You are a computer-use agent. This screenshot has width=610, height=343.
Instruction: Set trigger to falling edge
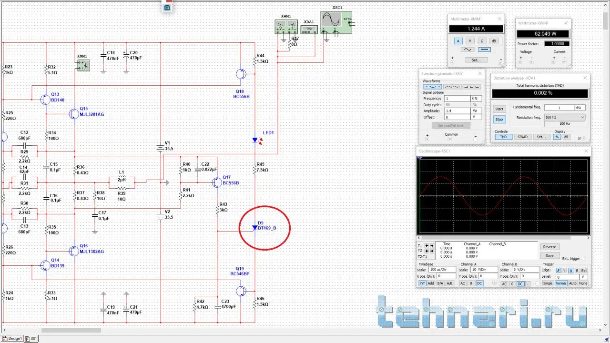(565, 271)
